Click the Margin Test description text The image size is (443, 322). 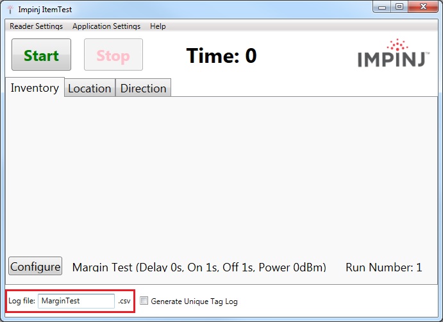point(199,267)
